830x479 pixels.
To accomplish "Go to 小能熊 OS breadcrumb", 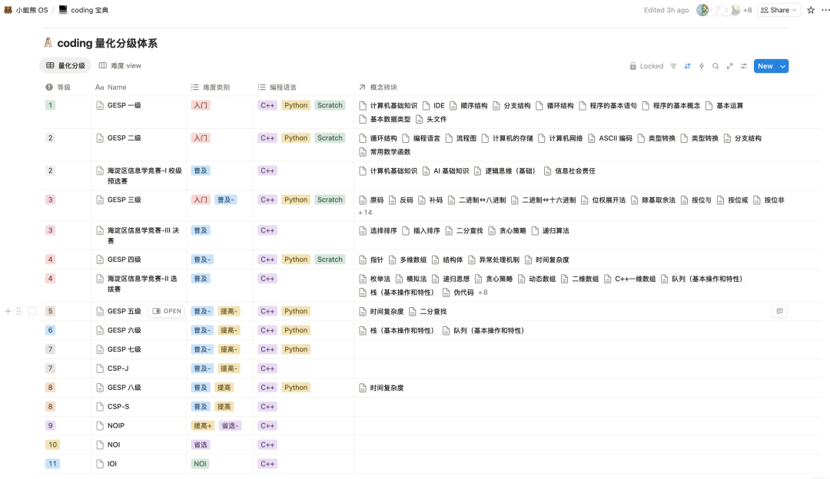I will coord(26,10).
